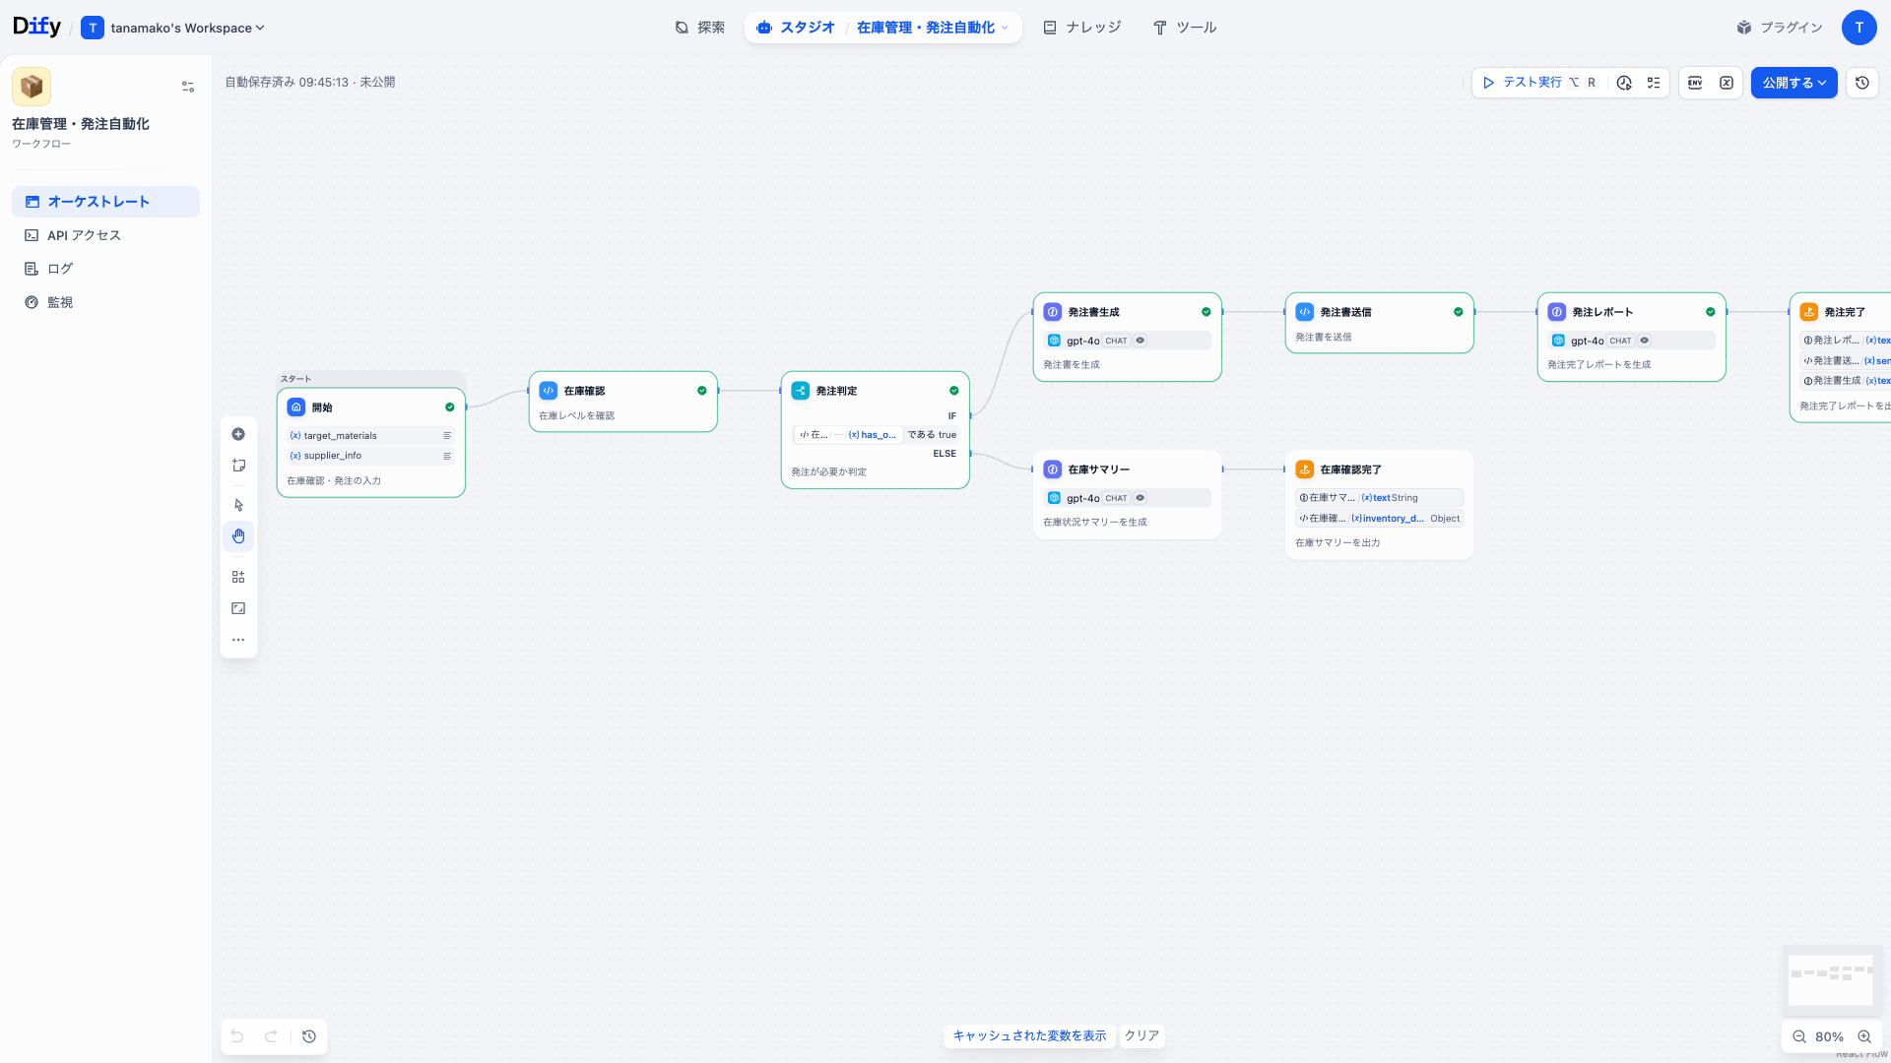Screen dimensions: 1891x1063
Task: Open the more options ellipsis in canvas toolbar
Action: 238,639
